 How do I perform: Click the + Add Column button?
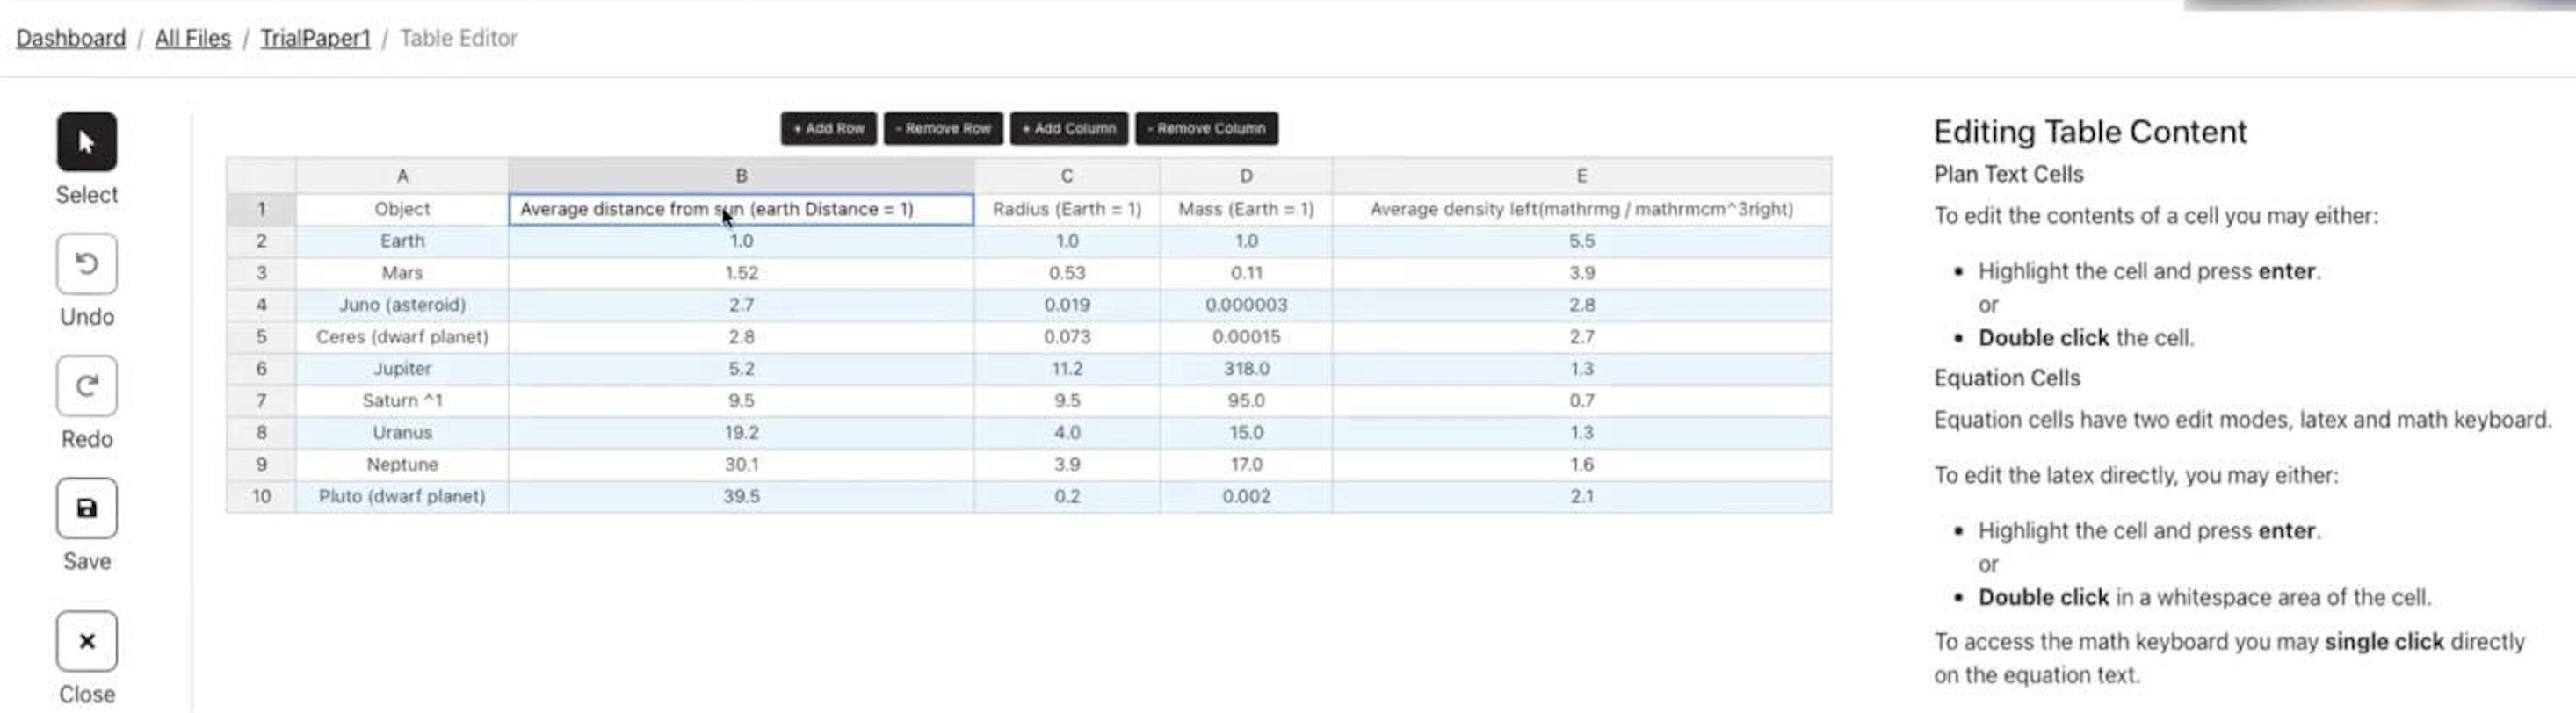point(1068,128)
